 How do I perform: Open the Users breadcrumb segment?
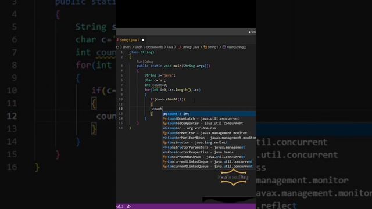(127, 47)
